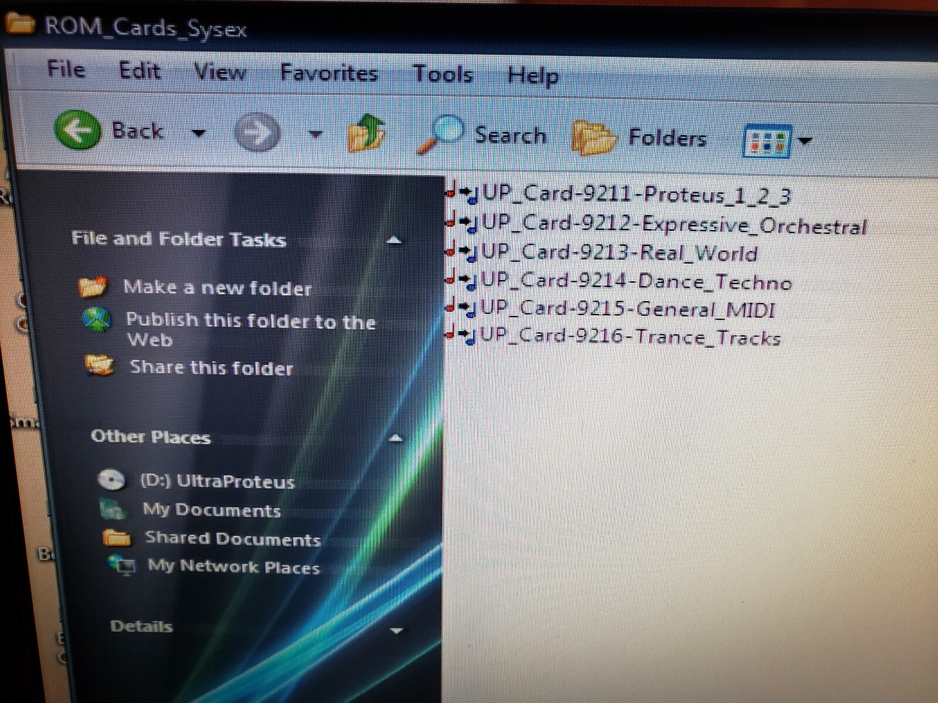Open the My Network Places link
Image resolution: width=938 pixels, height=703 pixels.
coord(234,567)
